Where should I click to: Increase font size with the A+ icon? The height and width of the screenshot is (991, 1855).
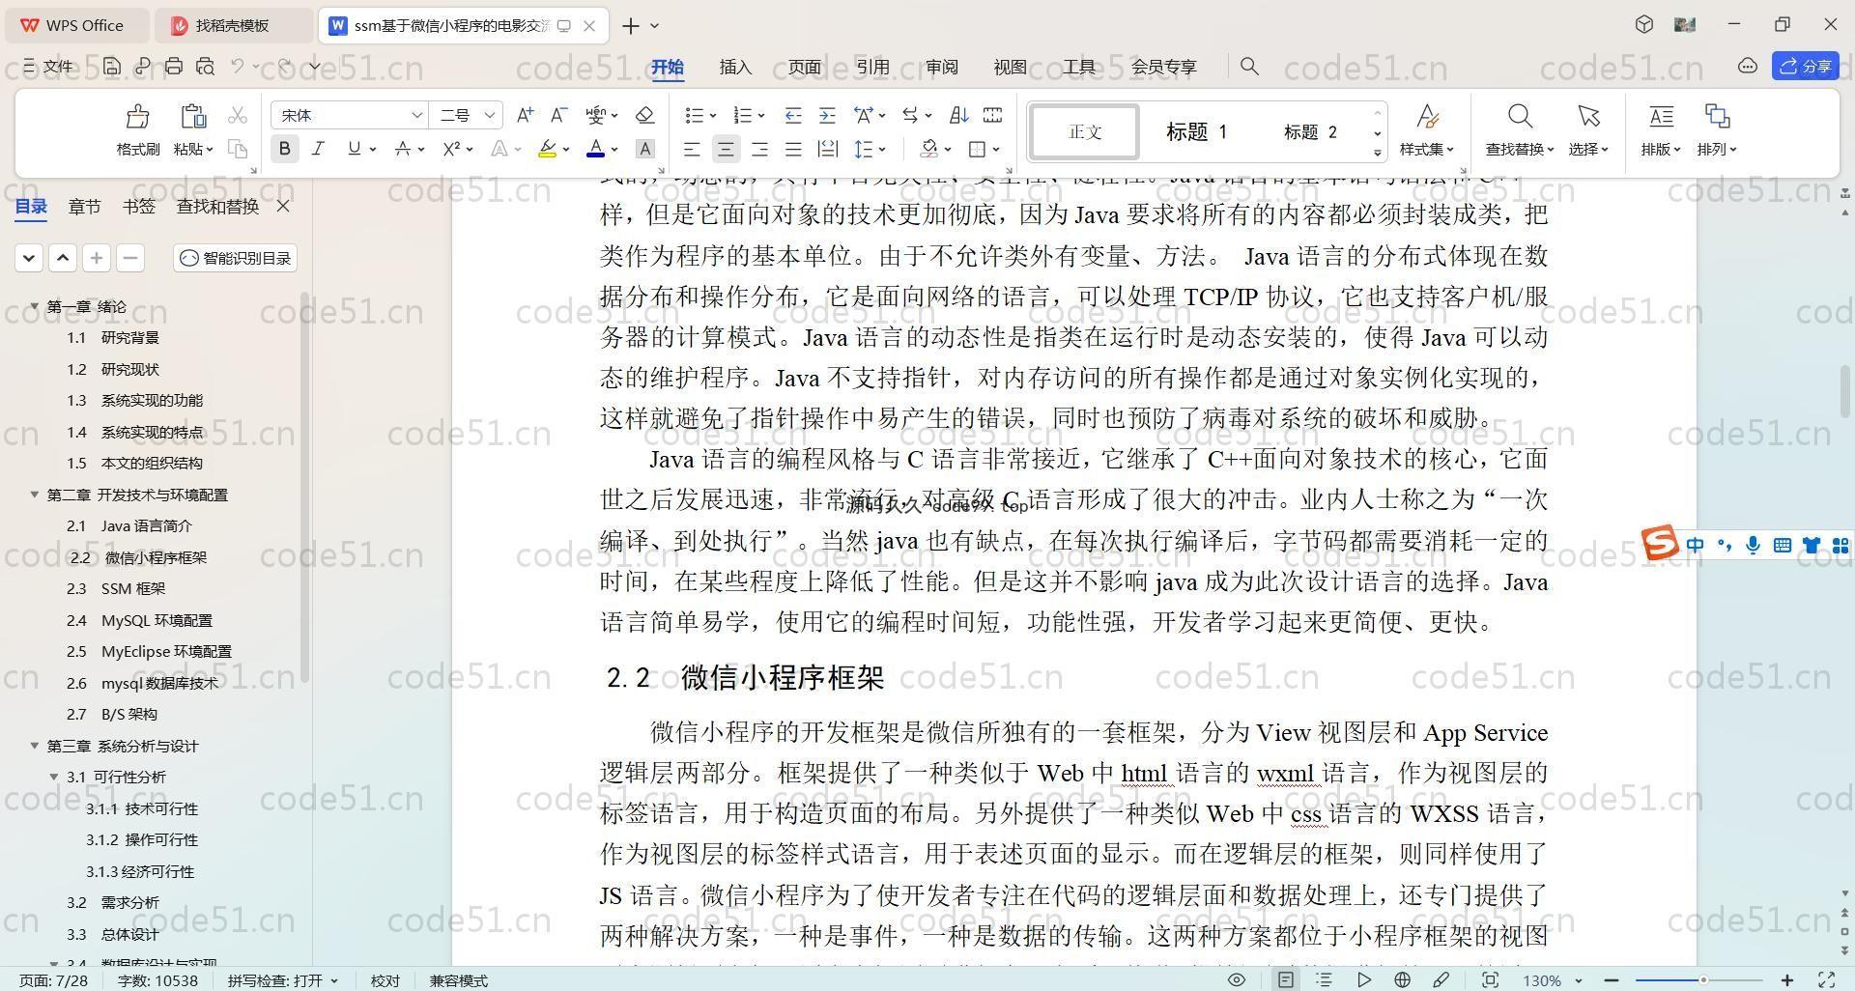[x=525, y=115]
